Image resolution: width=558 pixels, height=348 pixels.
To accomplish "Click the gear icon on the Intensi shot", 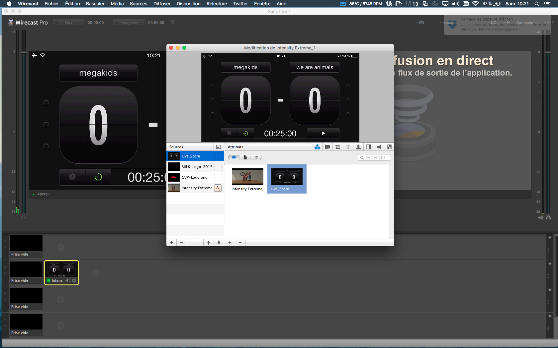I will 74,280.
